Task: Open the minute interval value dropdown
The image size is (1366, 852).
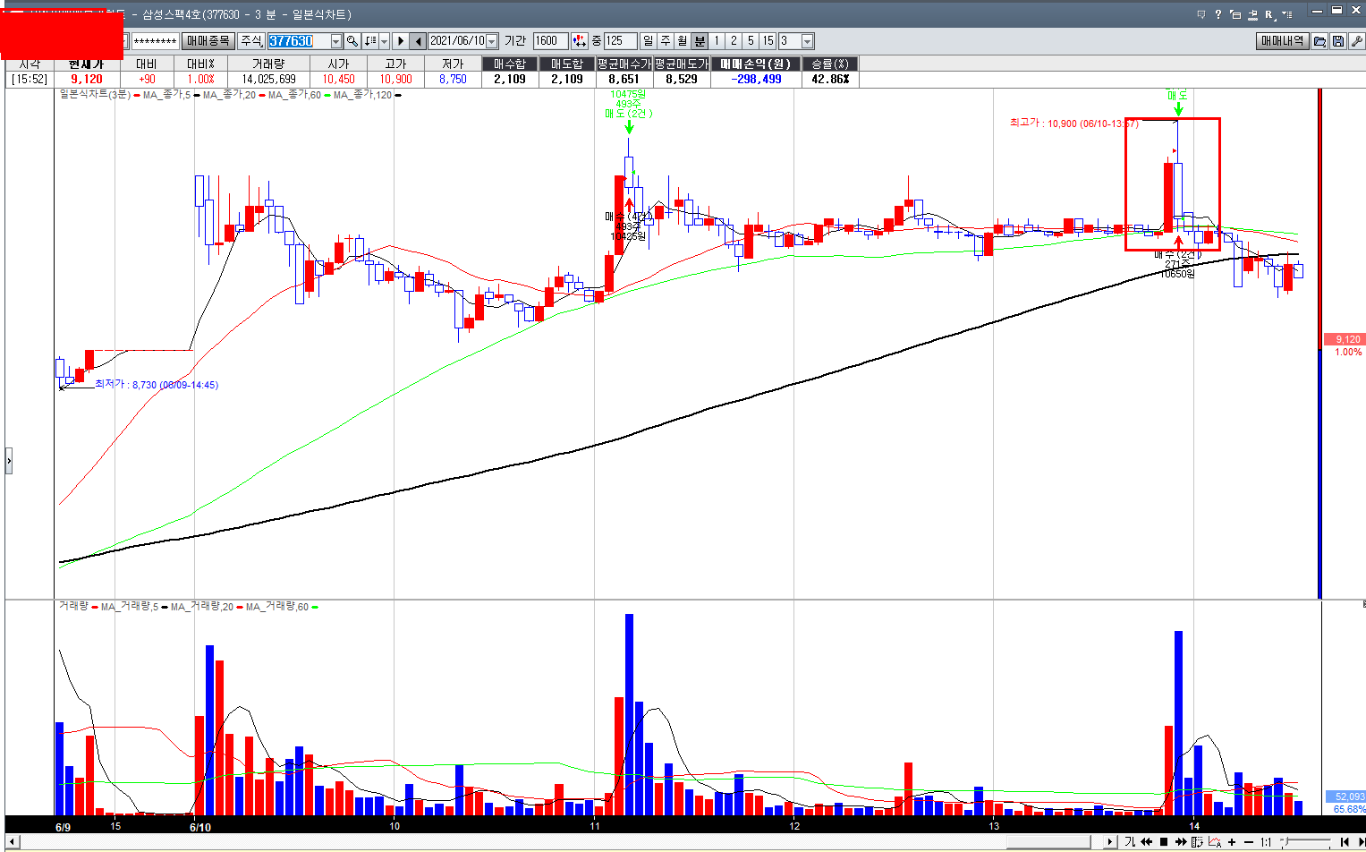Action: click(x=808, y=41)
